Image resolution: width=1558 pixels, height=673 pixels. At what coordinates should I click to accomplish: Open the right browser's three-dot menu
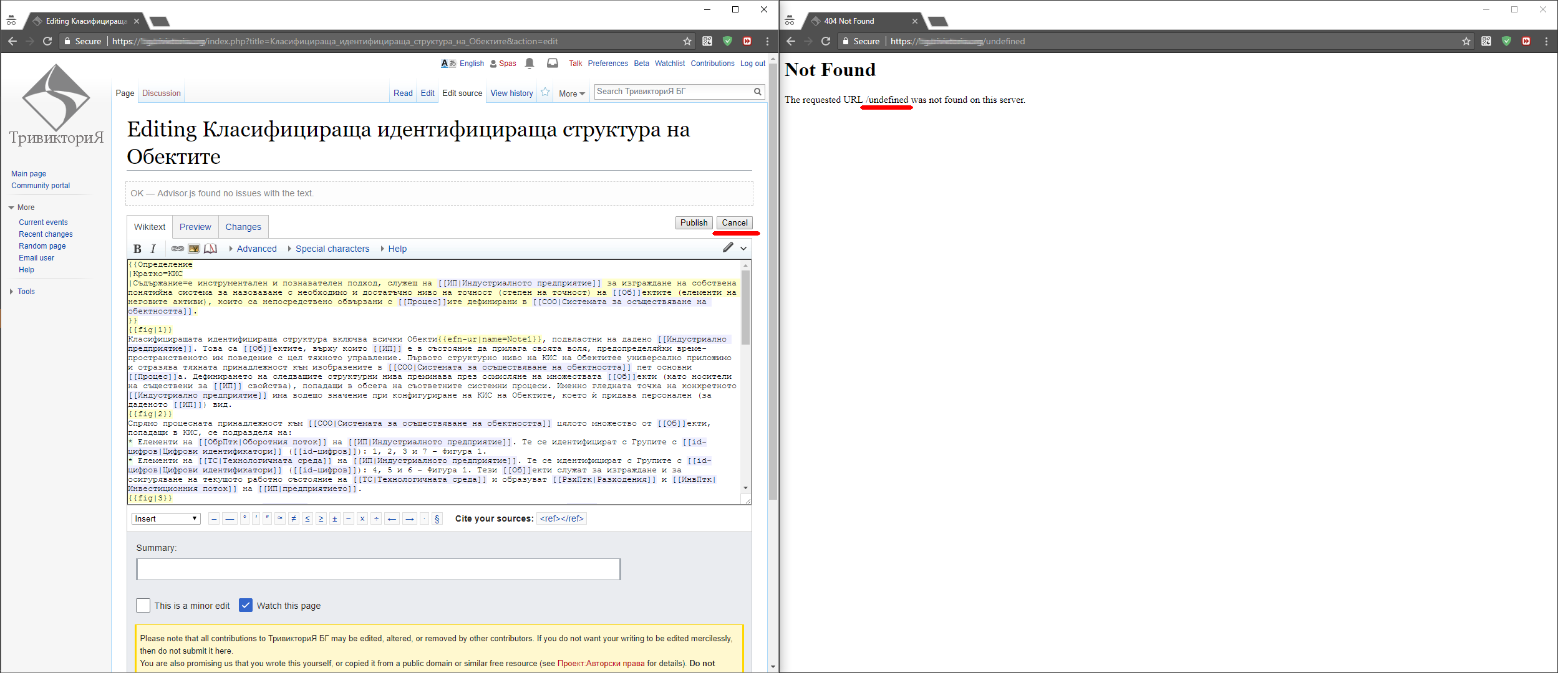tap(1546, 41)
